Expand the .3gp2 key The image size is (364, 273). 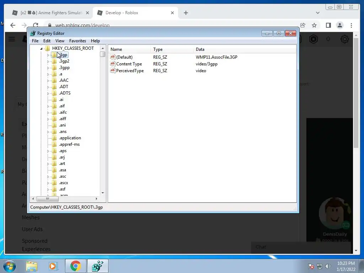click(48, 61)
